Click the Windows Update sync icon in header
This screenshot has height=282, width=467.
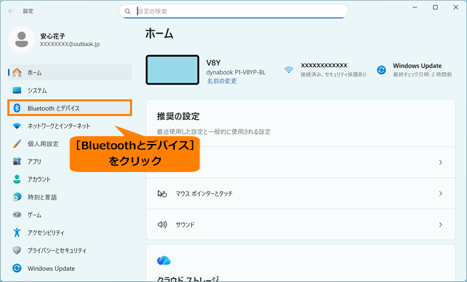tap(381, 70)
